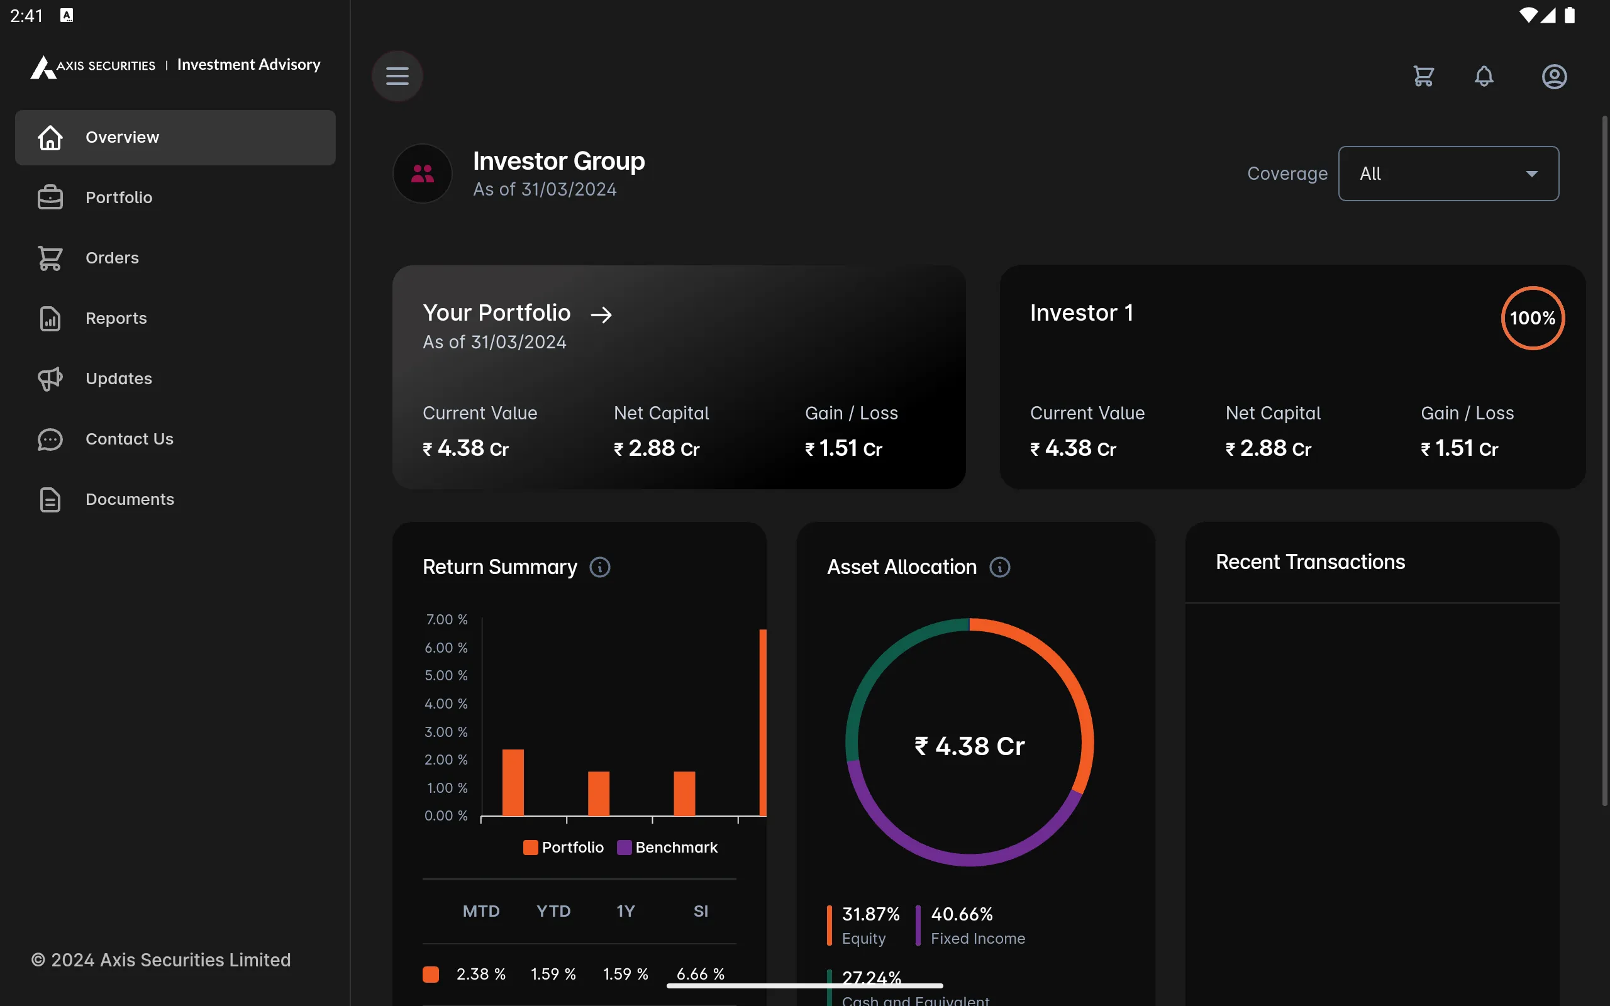Select Overview in the sidebar

pos(175,138)
